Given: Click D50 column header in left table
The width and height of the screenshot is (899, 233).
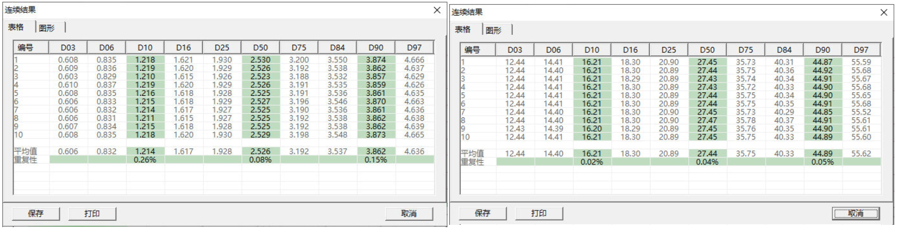Looking at the screenshot, I should [260, 48].
